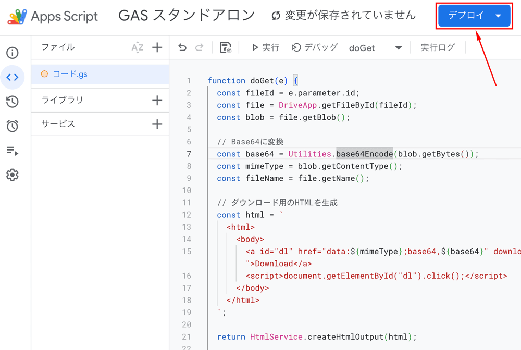Add a service with plus icon

tap(157, 124)
